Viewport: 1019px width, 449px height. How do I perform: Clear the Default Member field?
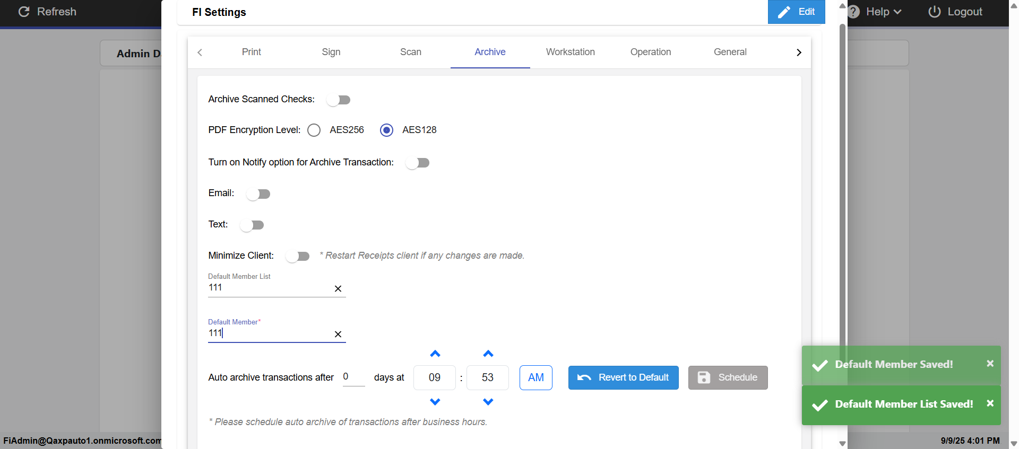click(x=338, y=334)
